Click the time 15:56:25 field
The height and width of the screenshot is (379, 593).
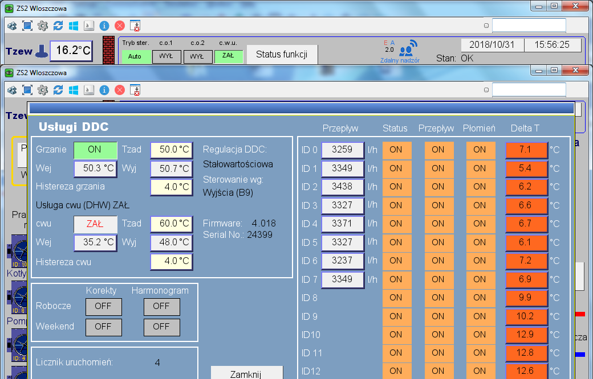tap(553, 45)
